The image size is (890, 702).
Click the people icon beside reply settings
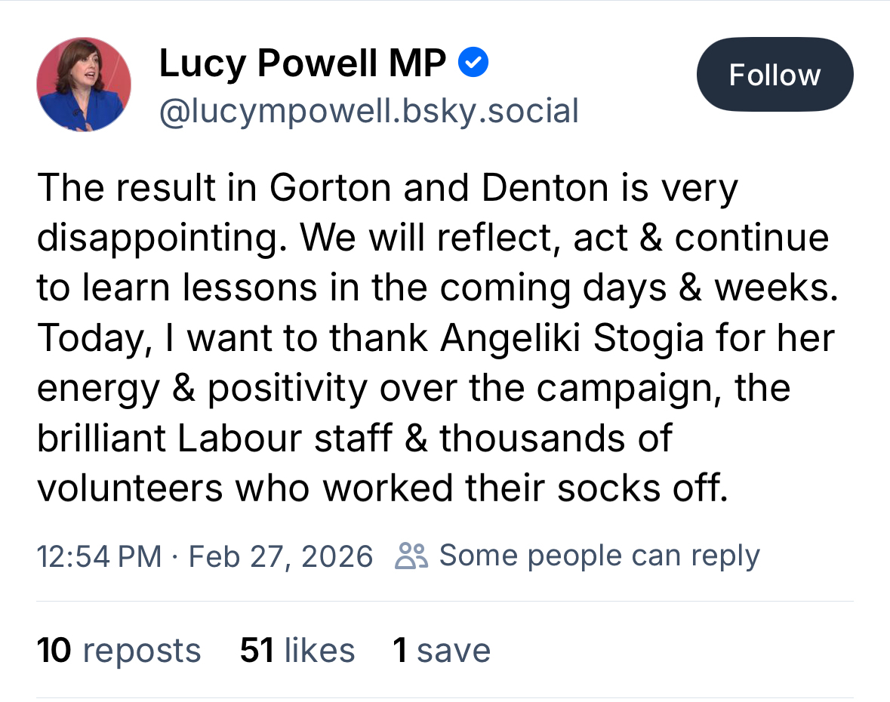(411, 556)
